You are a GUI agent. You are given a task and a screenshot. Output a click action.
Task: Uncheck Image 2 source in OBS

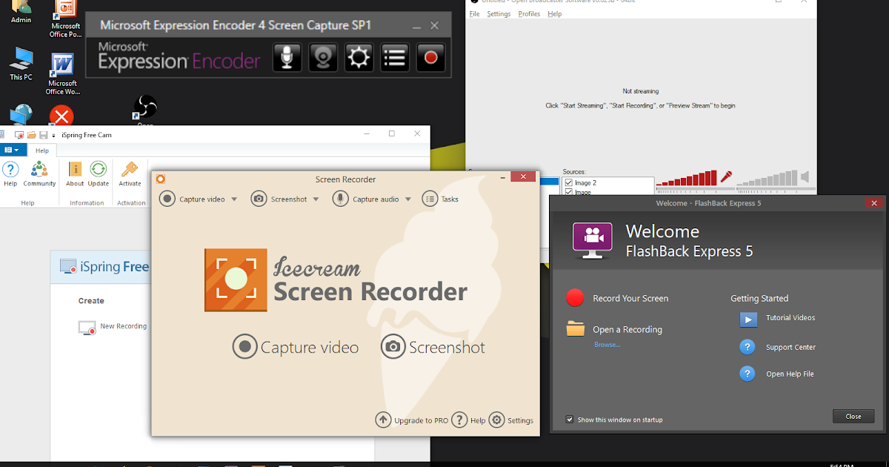568,182
